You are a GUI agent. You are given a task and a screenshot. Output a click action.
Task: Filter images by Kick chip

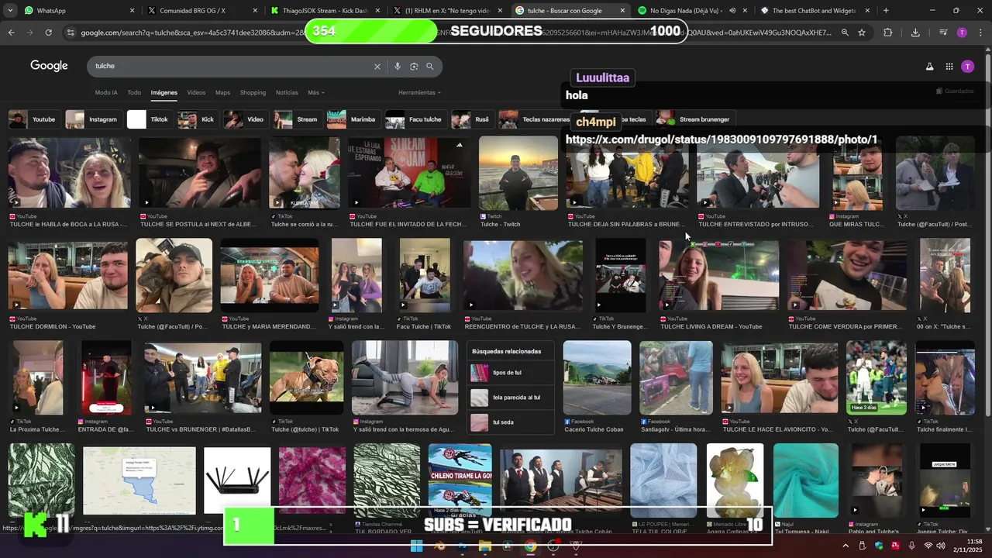pos(197,119)
